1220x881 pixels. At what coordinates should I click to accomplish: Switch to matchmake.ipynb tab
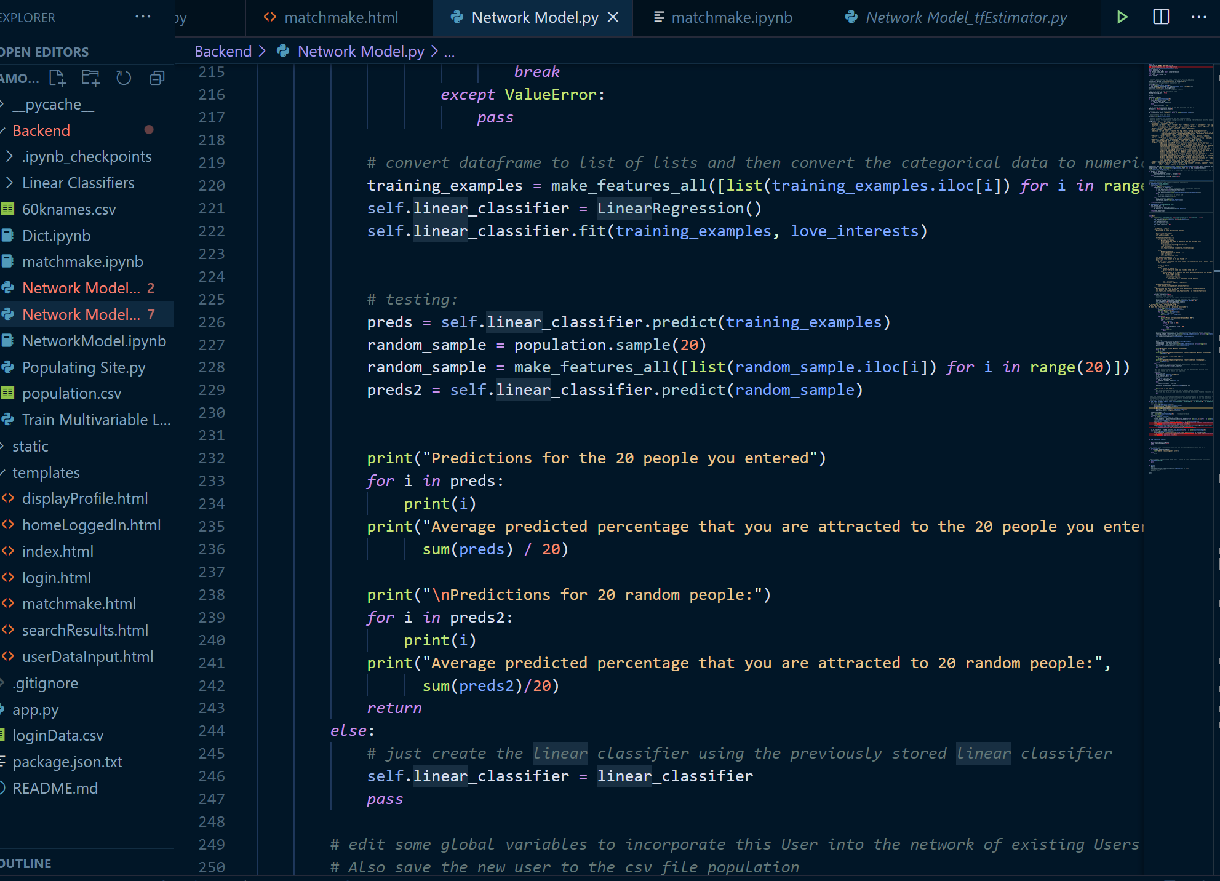(x=731, y=17)
